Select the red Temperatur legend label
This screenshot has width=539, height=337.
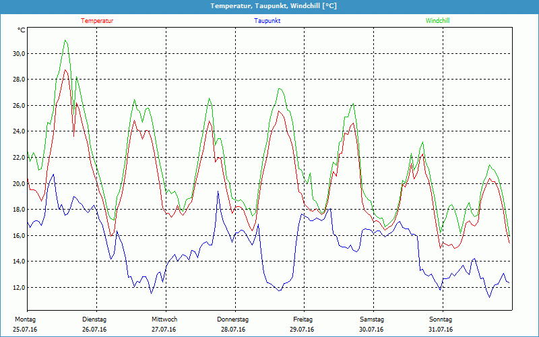tap(97, 21)
